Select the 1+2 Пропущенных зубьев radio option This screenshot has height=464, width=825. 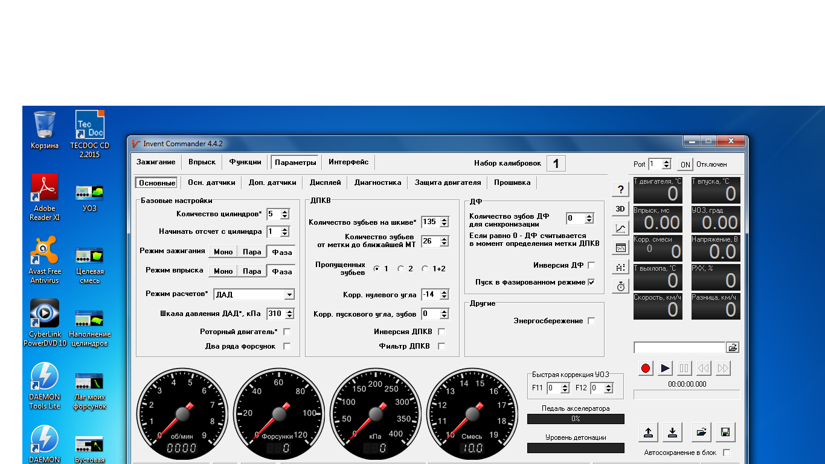click(x=425, y=269)
